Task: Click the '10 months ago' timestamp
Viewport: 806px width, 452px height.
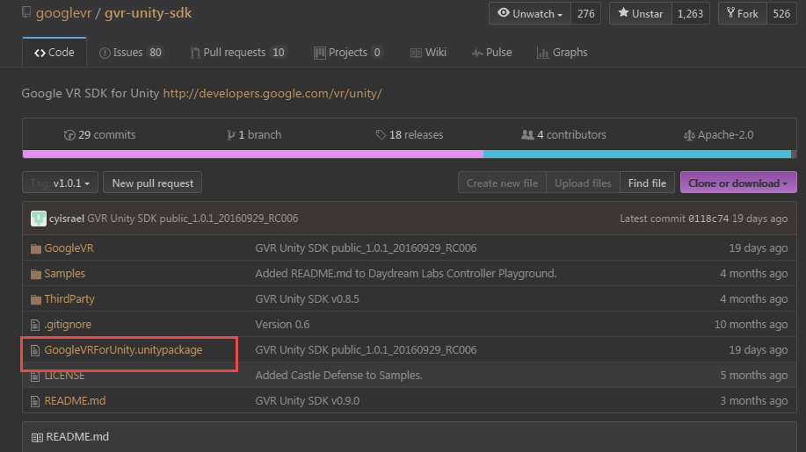Action: (751, 325)
